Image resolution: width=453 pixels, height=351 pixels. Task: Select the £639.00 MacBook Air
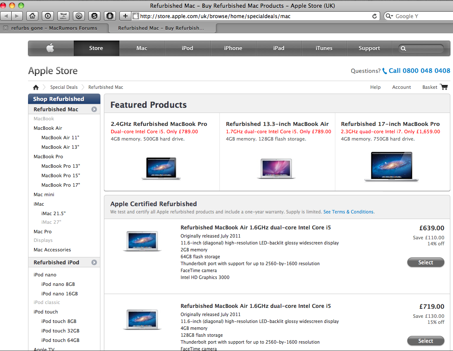pyautogui.click(x=426, y=263)
